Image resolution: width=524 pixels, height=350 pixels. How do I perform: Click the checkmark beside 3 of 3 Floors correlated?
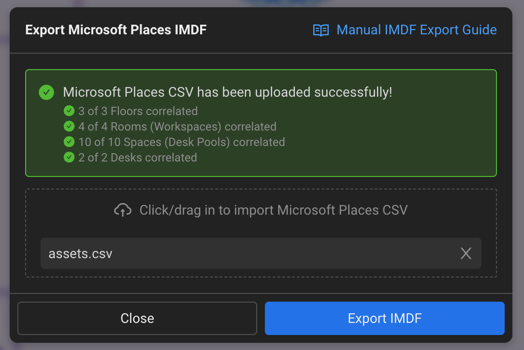click(69, 111)
